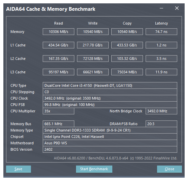This screenshot has width=188, height=181.
Task: Select the Memory Write 10540 MB/s field
Action: coord(93,32)
